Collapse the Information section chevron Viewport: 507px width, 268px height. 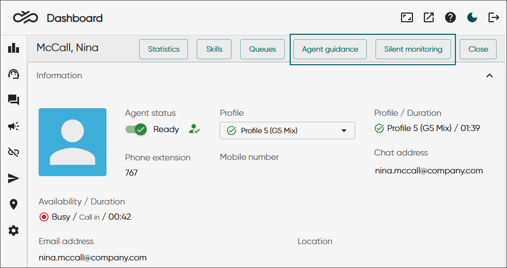(490, 76)
